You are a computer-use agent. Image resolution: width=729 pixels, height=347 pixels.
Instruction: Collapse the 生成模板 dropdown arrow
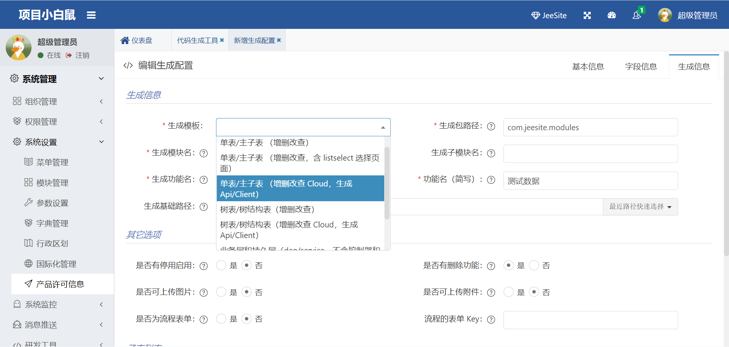[x=383, y=128]
